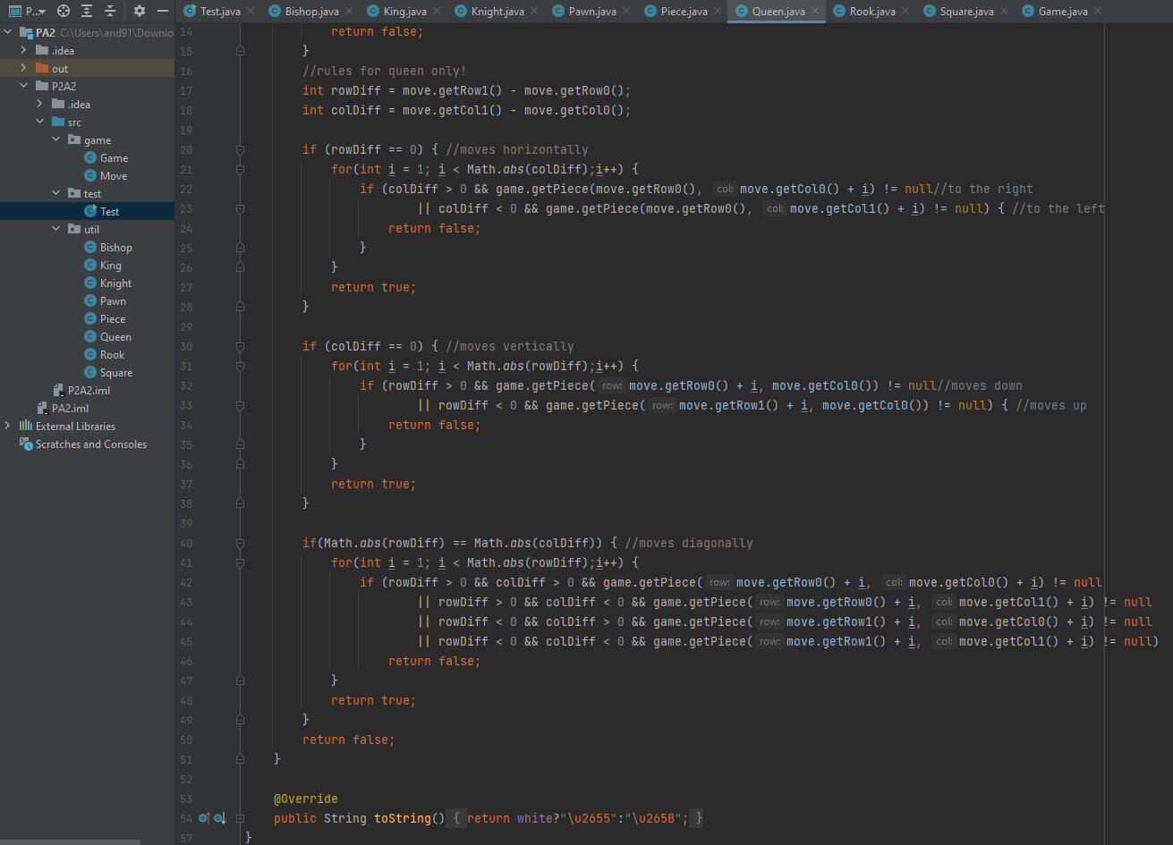Hide the Project tool window with minus icon
Image resolution: width=1173 pixels, height=845 pixels.
pyautogui.click(x=163, y=11)
